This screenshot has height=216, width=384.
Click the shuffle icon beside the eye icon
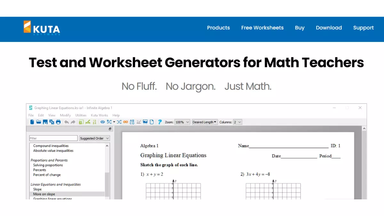[109, 122]
